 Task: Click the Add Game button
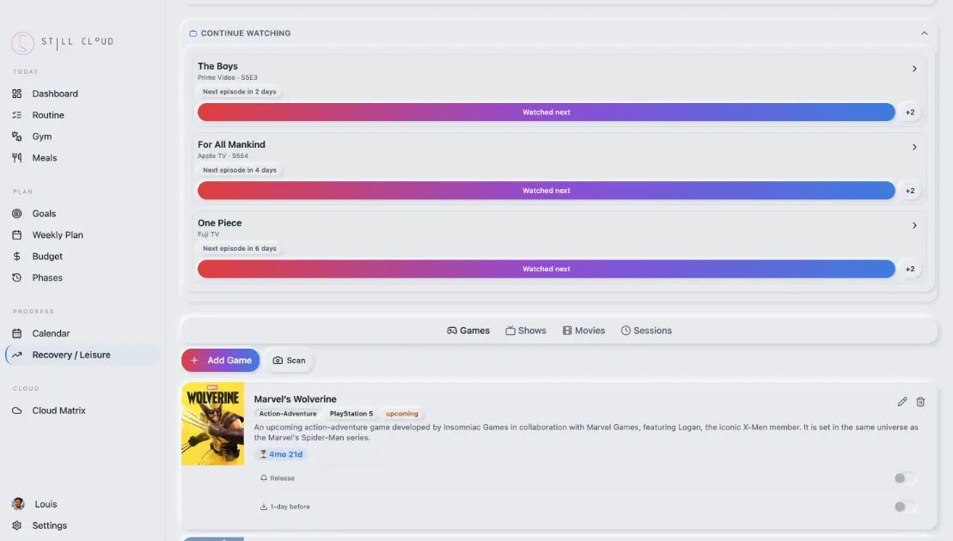221,360
